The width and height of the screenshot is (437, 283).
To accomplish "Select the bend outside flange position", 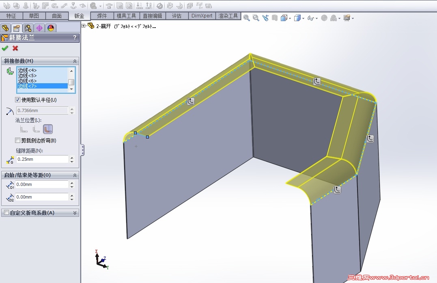I will click(x=48, y=129).
